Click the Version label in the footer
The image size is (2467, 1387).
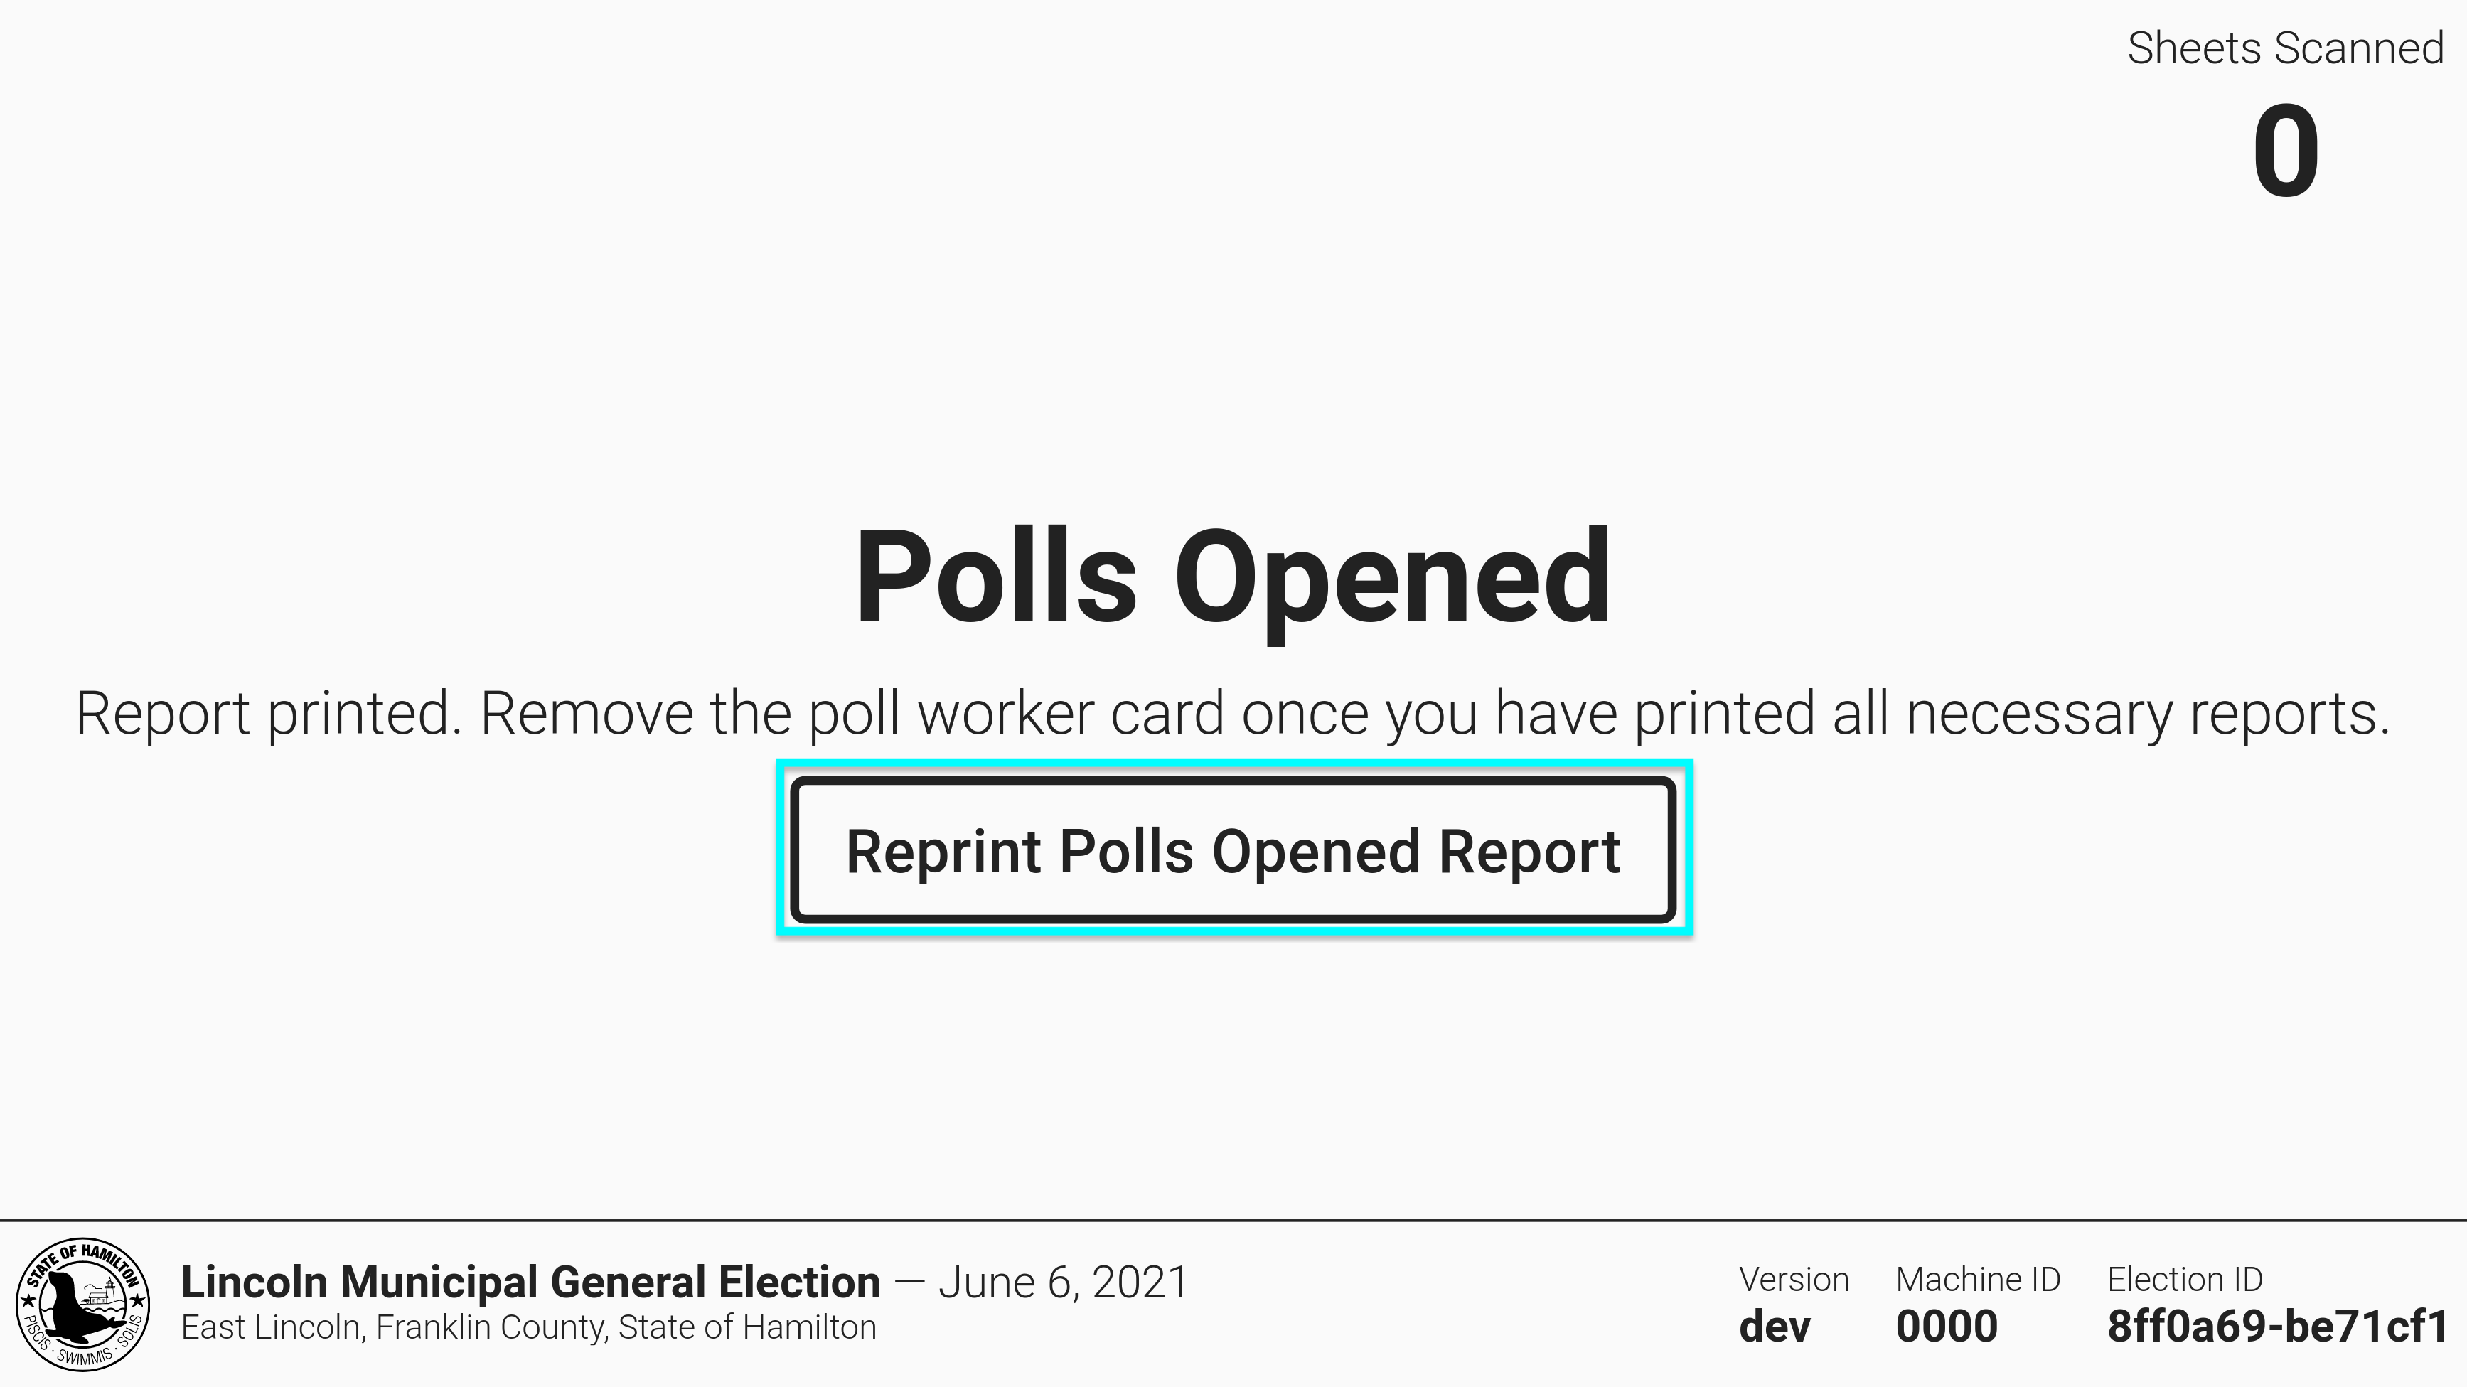pos(1794,1280)
